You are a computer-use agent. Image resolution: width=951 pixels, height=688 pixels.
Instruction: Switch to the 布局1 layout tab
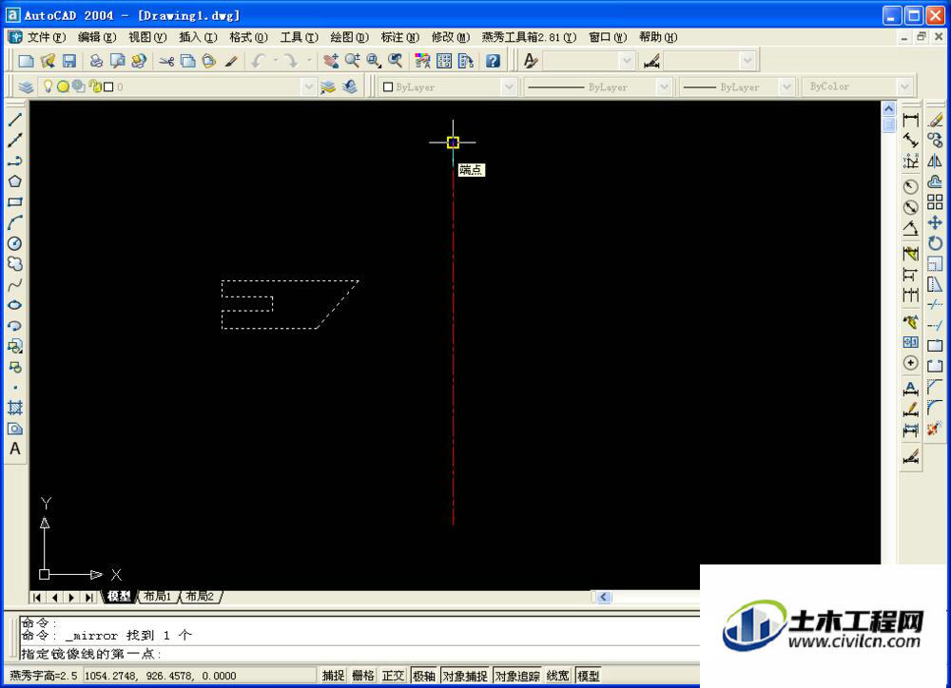click(x=157, y=597)
